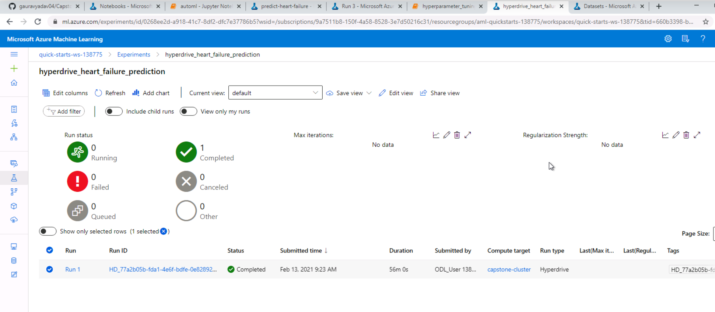Open Datasets from the sidebar icon
Viewport: 715px width, 312px height.
point(14,163)
